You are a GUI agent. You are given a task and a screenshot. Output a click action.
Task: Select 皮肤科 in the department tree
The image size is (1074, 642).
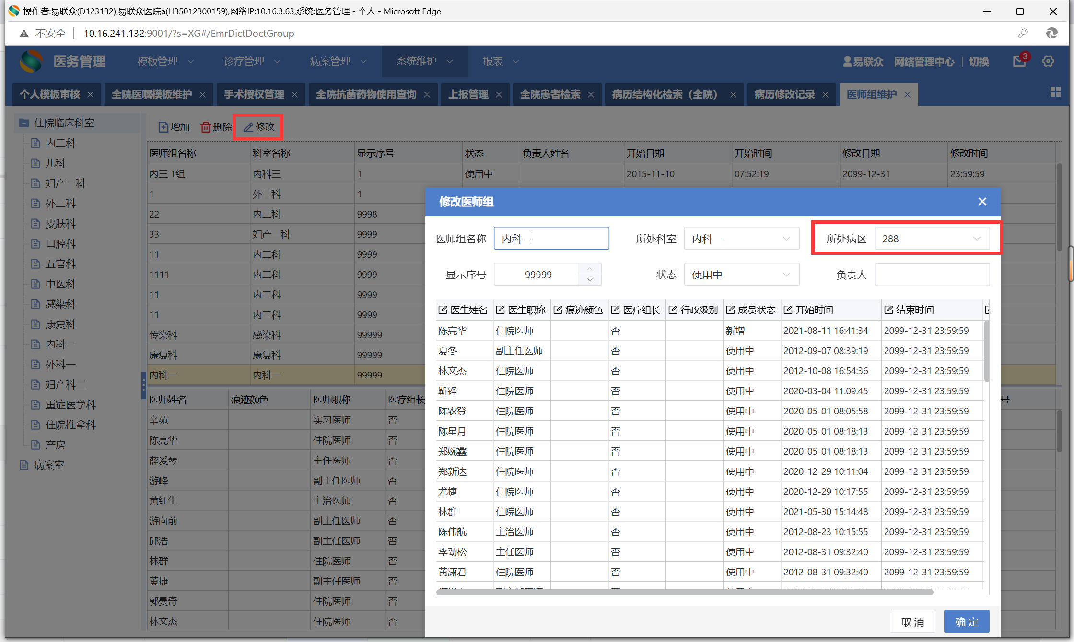point(60,224)
